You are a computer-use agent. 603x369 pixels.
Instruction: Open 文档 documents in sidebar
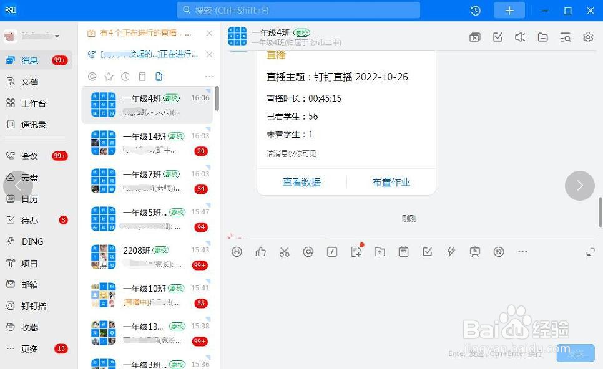tap(22, 82)
